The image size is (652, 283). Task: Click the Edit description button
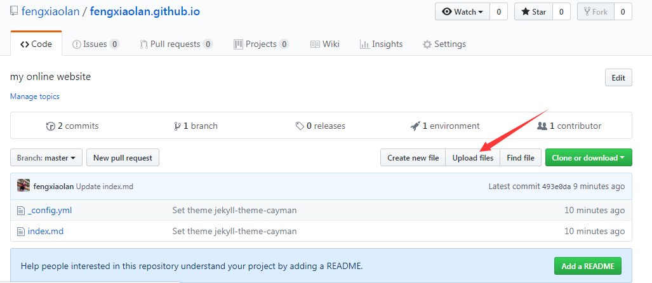(618, 77)
